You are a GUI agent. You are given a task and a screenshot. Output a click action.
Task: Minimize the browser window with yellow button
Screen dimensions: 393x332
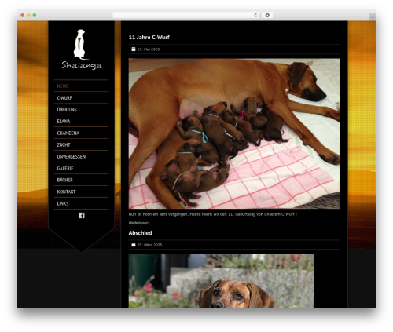click(28, 15)
